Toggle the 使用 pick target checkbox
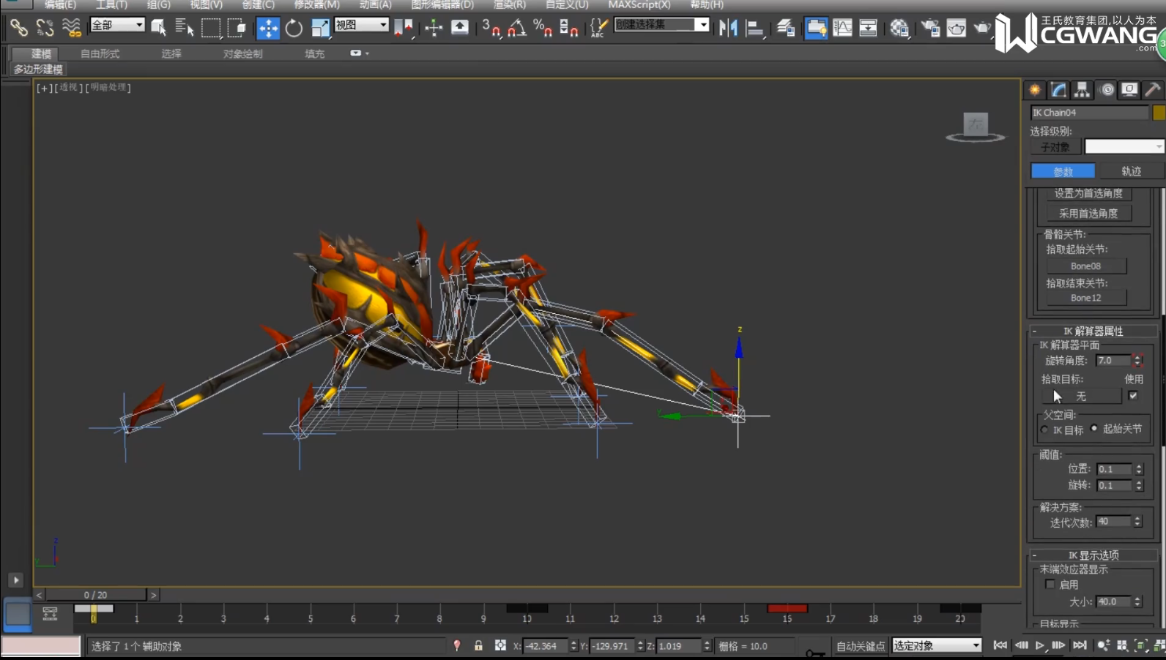Viewport: 1166px width, 660px height. tap(1133, 396)
